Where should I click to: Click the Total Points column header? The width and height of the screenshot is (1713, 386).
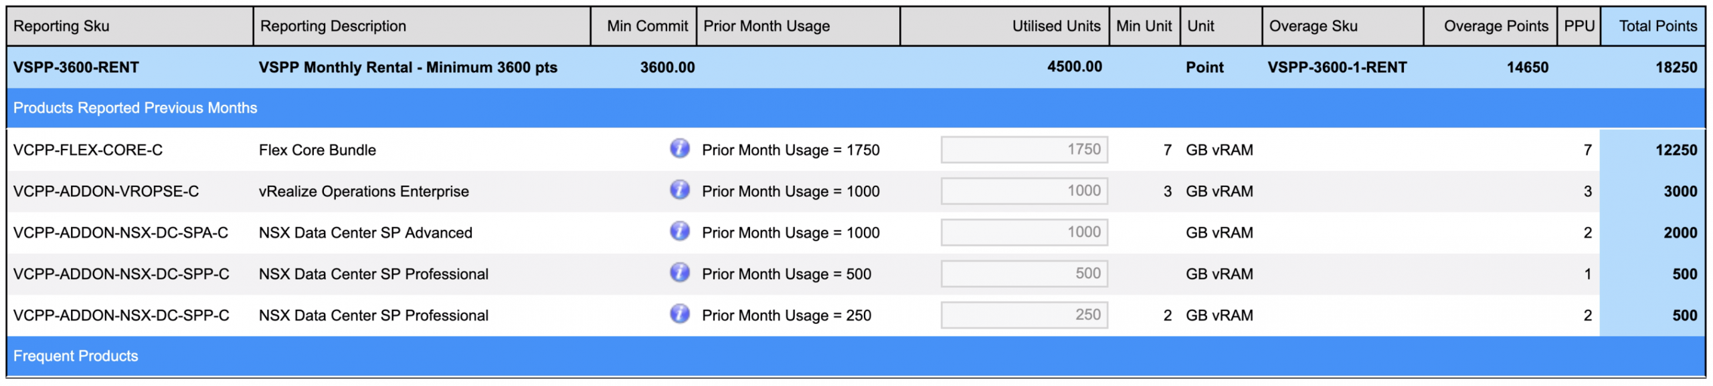(1657, 26)
